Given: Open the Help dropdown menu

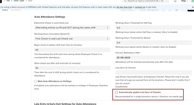Looking at the screenshot, I should (x=185, y=1).
